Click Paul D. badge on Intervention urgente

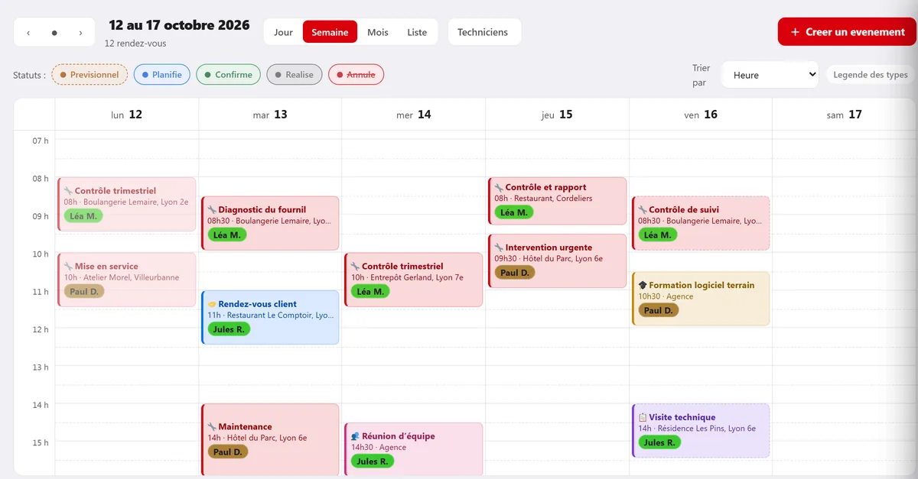(515, 273)
